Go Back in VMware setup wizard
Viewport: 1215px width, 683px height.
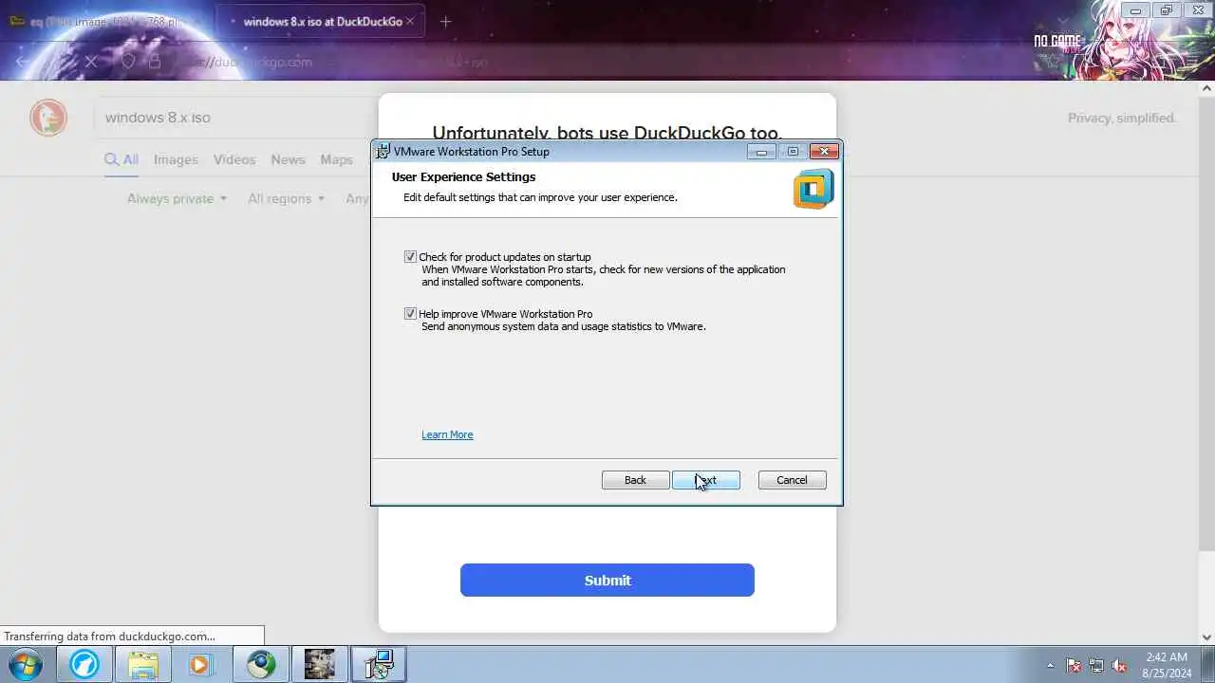635,480
